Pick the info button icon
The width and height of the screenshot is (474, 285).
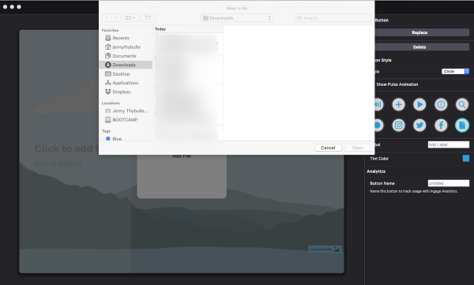tap(441, 104)
